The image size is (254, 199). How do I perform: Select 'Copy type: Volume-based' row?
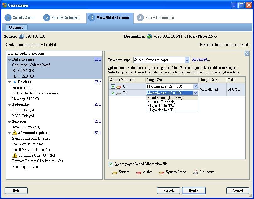[x=54, y=65]
